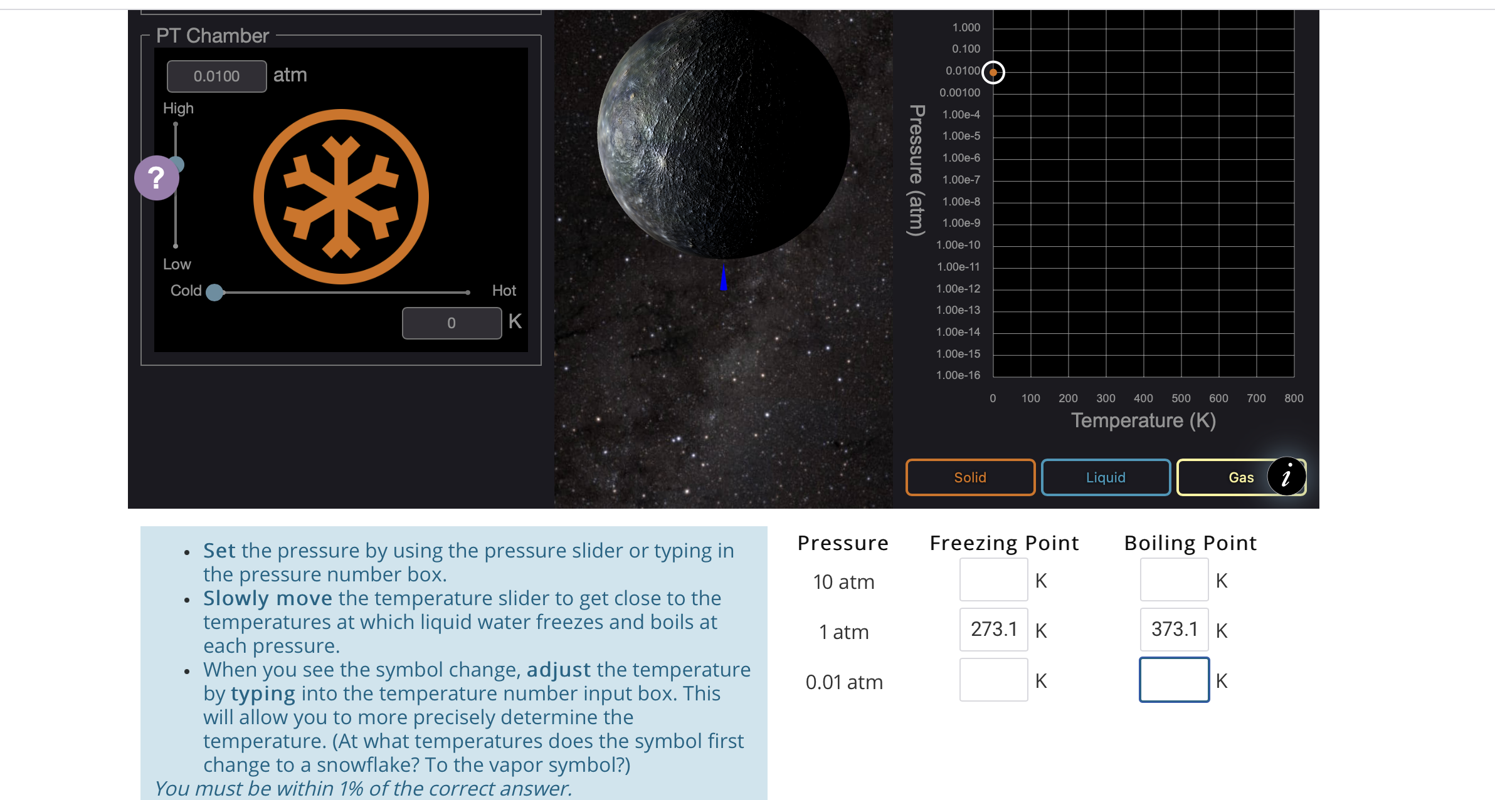Click the 0.01 atm boiling point field

click(x=1173, y=680)
